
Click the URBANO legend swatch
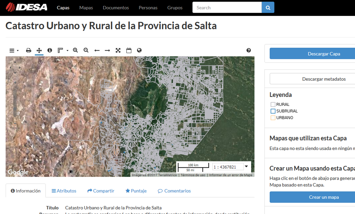click(273, 117)
